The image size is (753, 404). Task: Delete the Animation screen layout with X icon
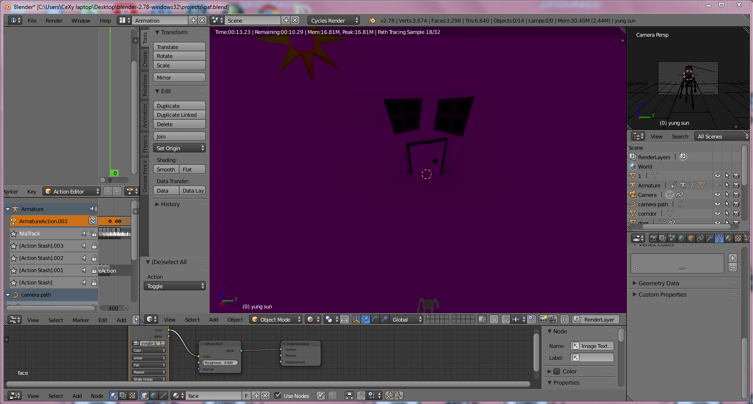pos(202,20)
